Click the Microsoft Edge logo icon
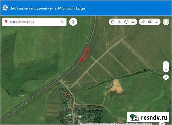 (5, 8)
